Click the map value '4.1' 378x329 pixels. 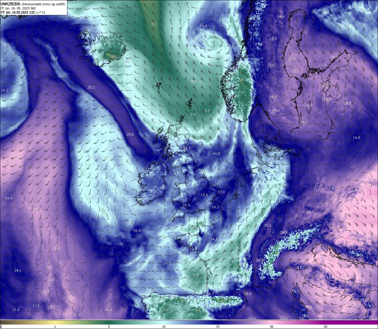coord(154,24)
